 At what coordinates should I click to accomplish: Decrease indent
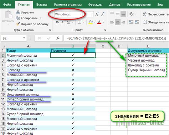coord(131,22)
